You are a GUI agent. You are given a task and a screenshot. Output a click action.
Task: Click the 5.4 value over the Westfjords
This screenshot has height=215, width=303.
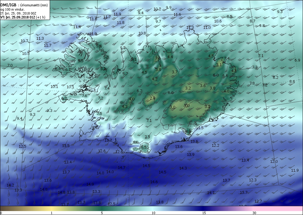click(x=99, y=46)
